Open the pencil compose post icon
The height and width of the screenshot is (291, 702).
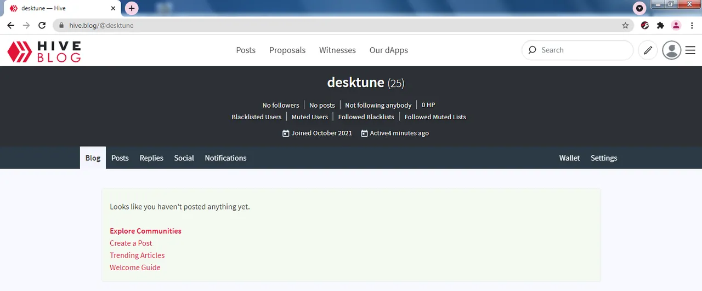click(648, 50)
